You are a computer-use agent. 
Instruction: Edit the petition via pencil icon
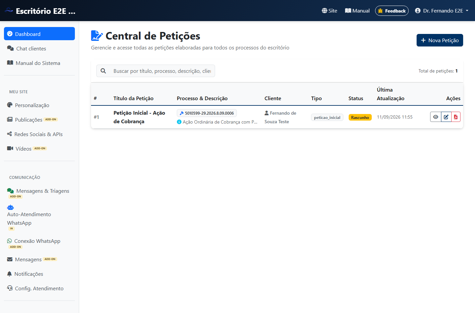446,117
